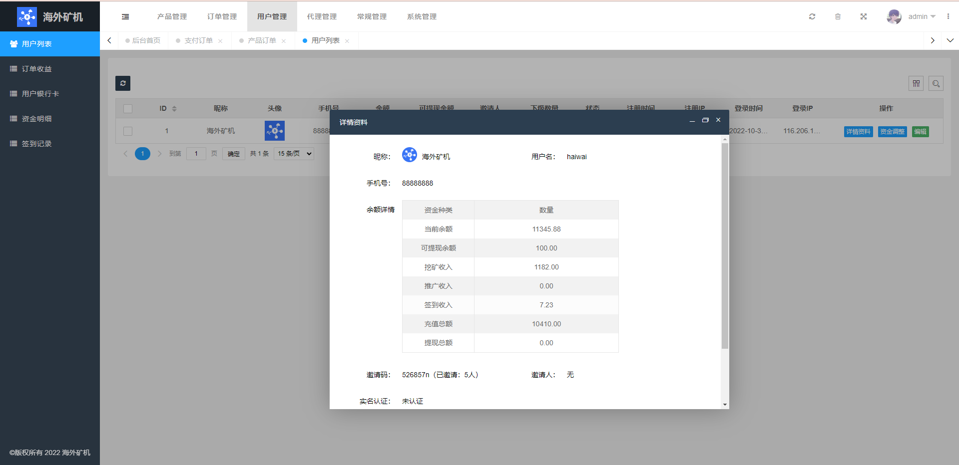Toggle fullscreen with the expand icon
Screen dimensions: 959x465
pyautogui.click(x=863, y=16)
